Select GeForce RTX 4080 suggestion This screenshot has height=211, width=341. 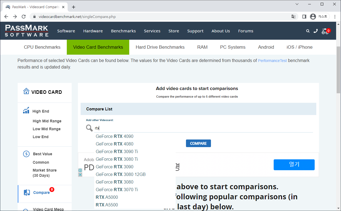click(x=135, y=144)
